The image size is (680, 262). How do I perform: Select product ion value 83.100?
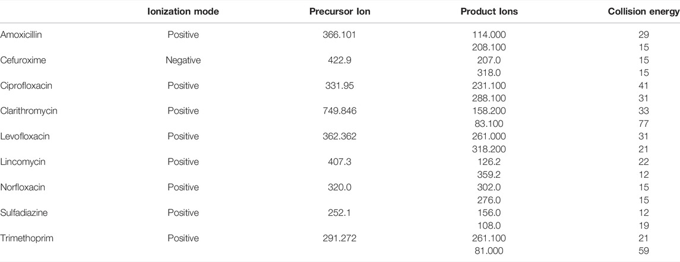(x=489, y=124)
